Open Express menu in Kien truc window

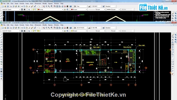50,25
